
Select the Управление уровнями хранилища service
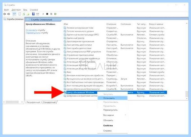(x=83, y=58)
